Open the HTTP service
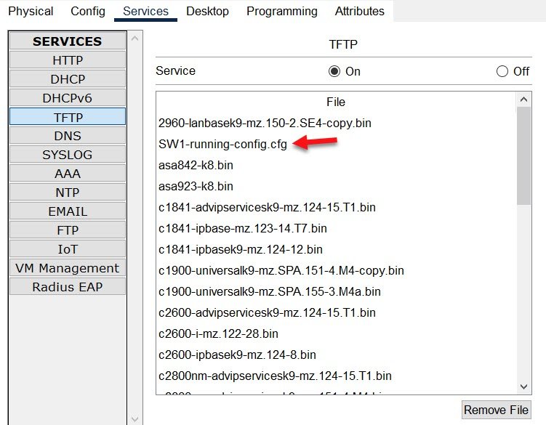546x425 pixels. 68,60
